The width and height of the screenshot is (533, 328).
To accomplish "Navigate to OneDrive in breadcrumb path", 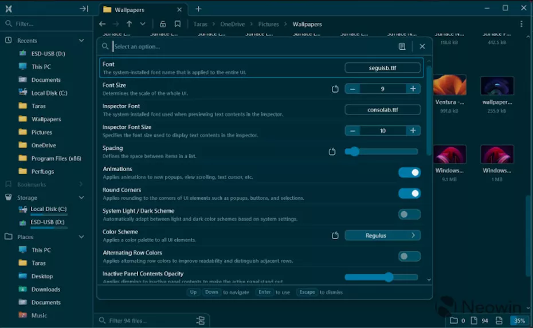I will point(233,24).
